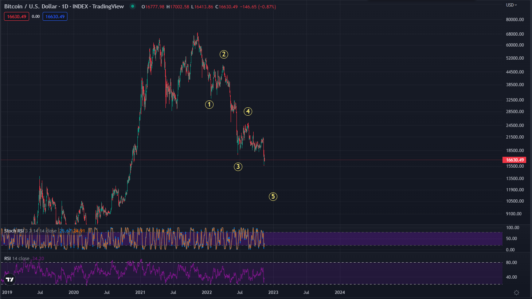Click the Stoch RSI value 25.67
This screenshot has height=299, width=532.
click(65, 231)
